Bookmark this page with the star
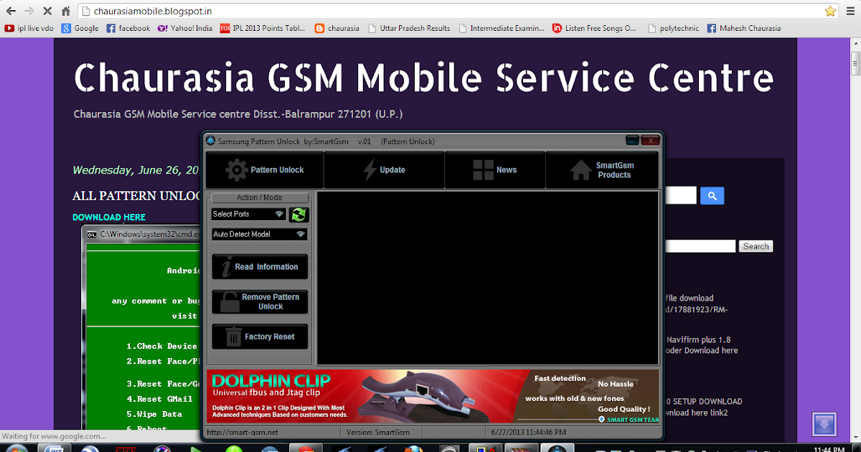The height and width of the screenshot is (452, 861). pos(830,11)
